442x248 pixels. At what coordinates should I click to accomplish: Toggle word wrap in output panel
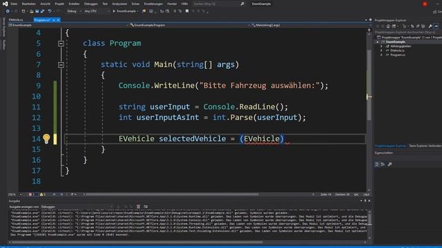coord(146,207)
